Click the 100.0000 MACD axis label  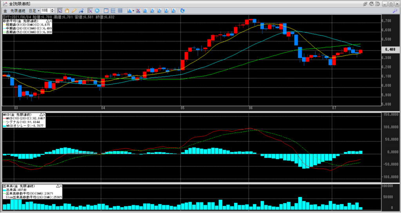[x=391, y=127]
